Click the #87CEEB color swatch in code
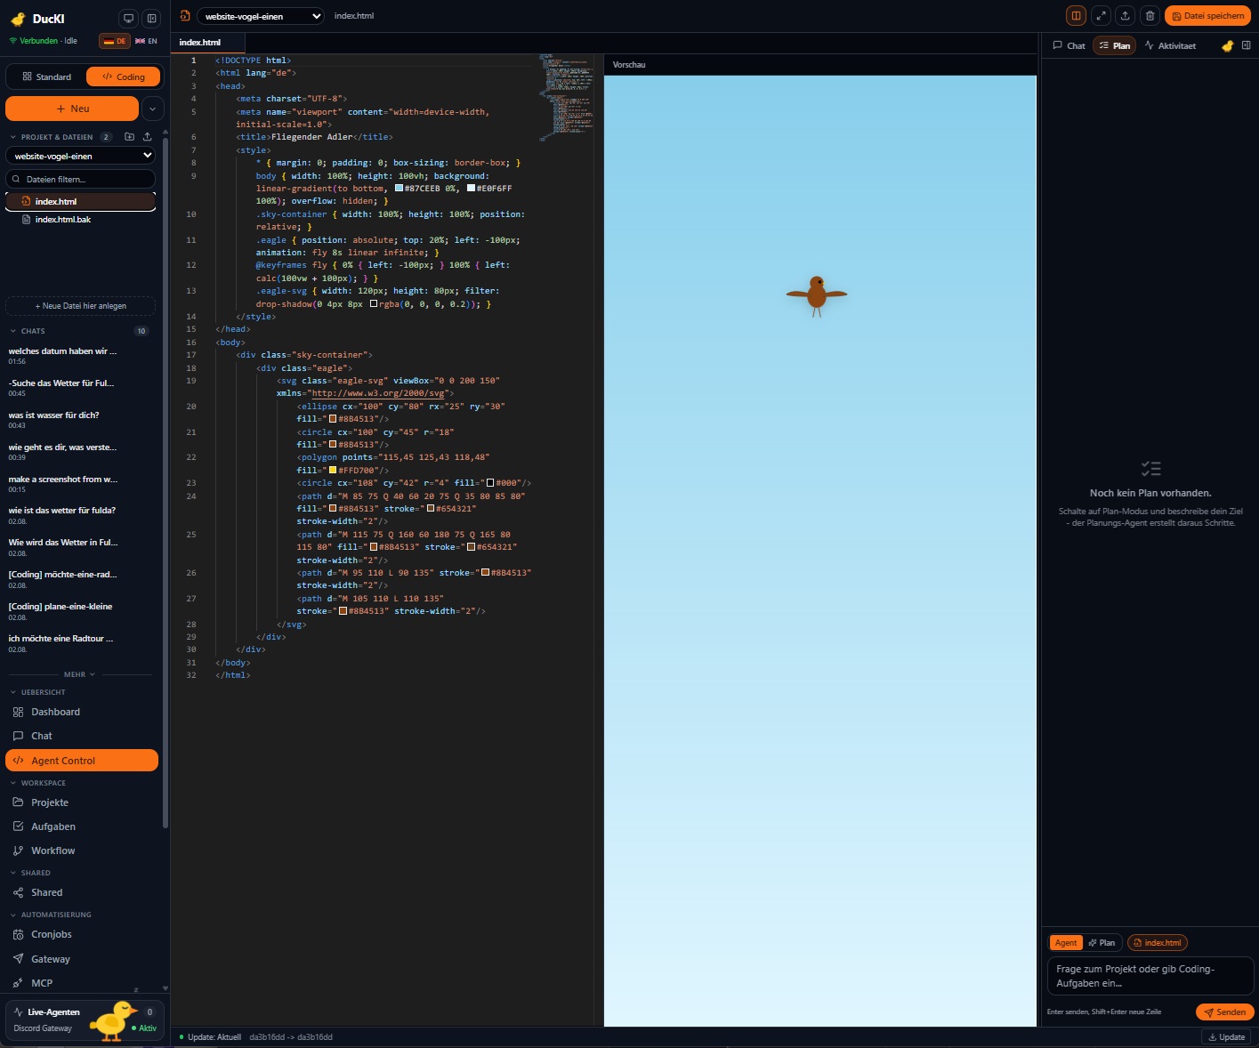This screenshot has width=1259, height=1048. click(399, 189)
